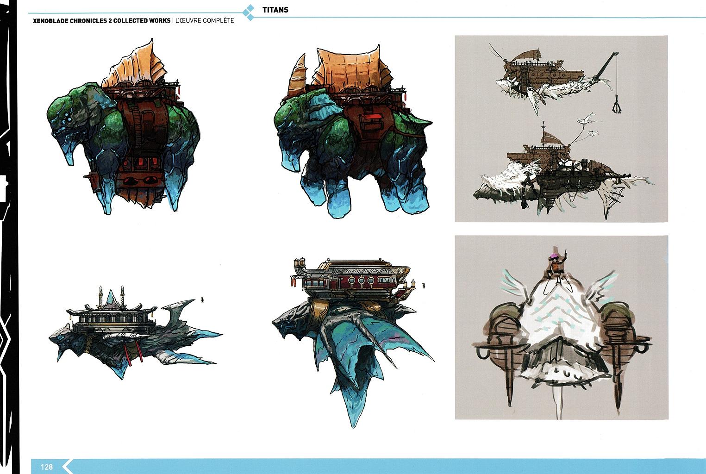Click the L'ŒUVRE COMPLÈTE subtitle text
Image resolution: width=706 pixels, height=474 pixels.
pyautogui.click(x=204, y=21)
